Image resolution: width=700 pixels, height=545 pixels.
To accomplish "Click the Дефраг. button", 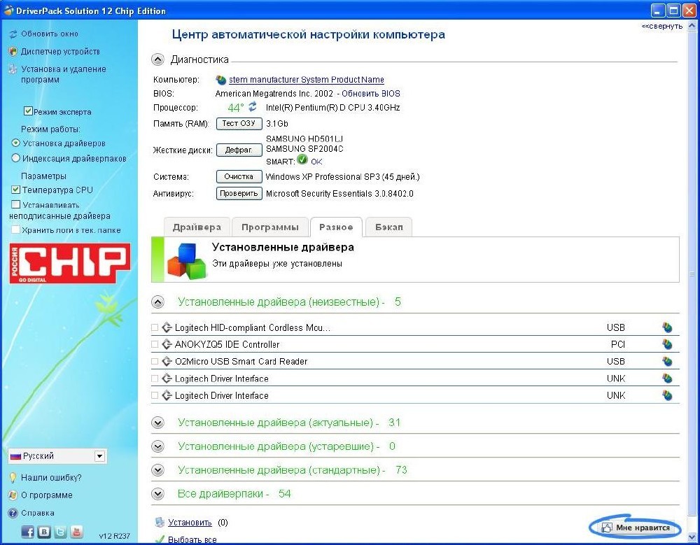I will (x=239, y=150).
